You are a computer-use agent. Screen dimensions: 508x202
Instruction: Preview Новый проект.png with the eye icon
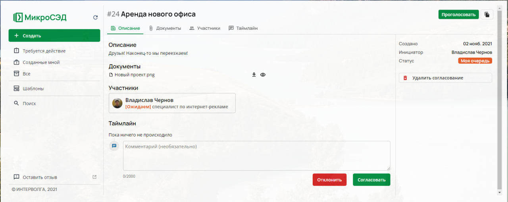pos(263,75)
